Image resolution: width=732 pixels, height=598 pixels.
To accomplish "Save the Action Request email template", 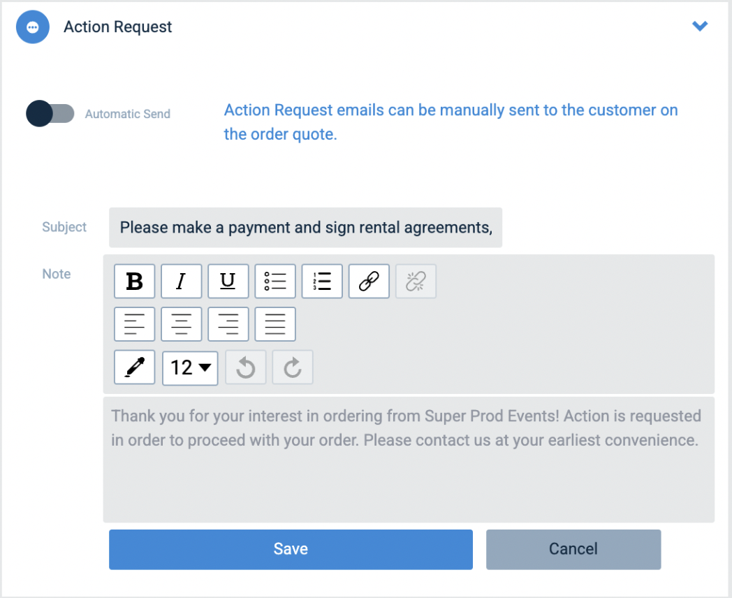I will (291, 550).
